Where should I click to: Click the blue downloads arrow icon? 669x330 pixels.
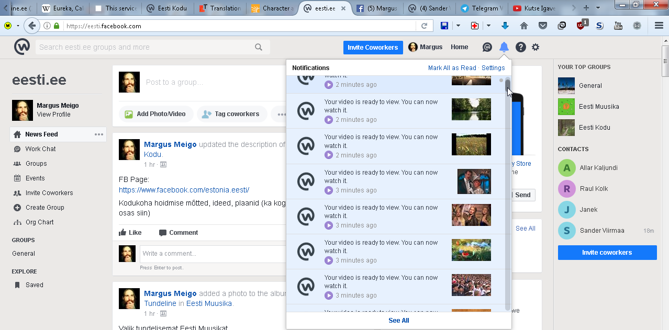tap(505, 26)
